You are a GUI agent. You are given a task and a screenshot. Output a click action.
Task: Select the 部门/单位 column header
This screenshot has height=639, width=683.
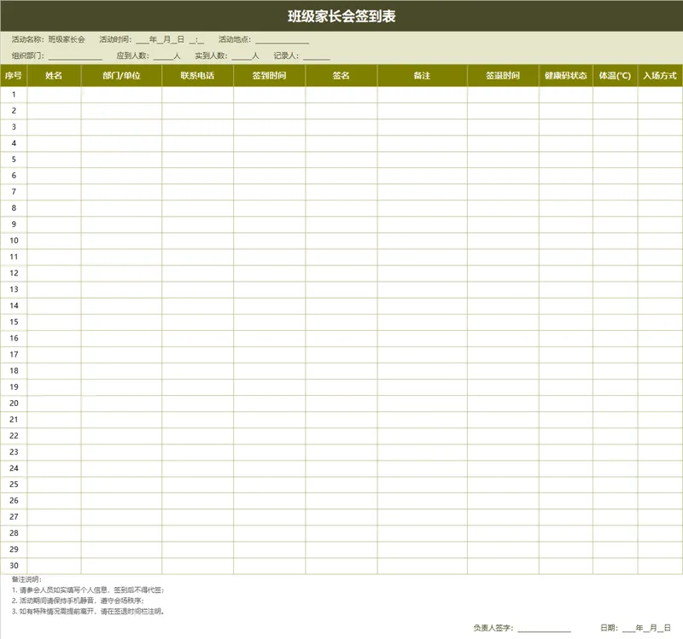click(121, 76)
